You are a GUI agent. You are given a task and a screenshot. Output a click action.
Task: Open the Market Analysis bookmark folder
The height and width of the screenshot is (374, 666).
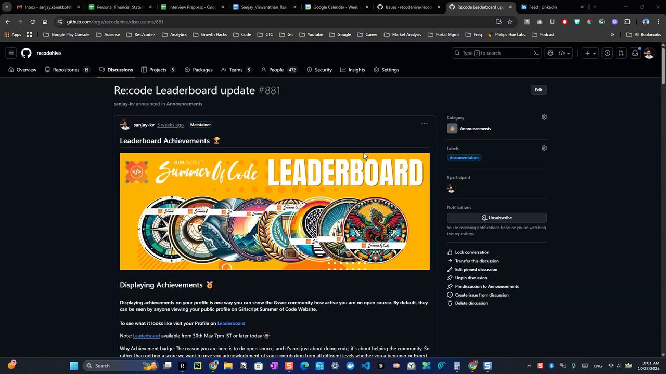pyautogui.click(x=403, y=35)
